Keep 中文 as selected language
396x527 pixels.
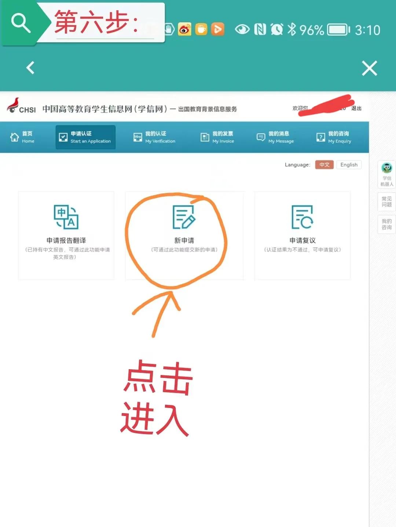coord(324,164)
